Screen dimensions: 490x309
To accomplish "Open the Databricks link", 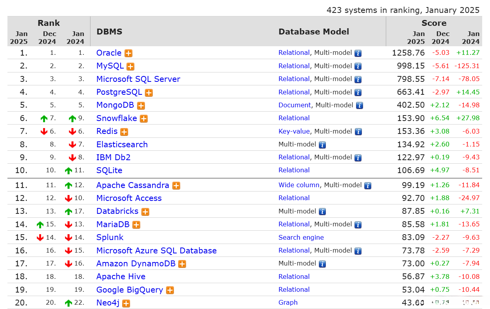I will tap(118, 211).
